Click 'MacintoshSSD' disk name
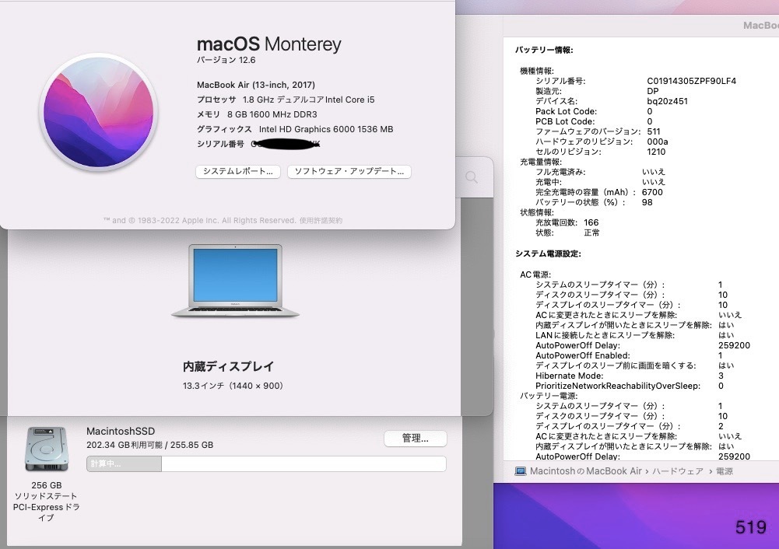This screenshot has height=549, width=779. (121, 432)
